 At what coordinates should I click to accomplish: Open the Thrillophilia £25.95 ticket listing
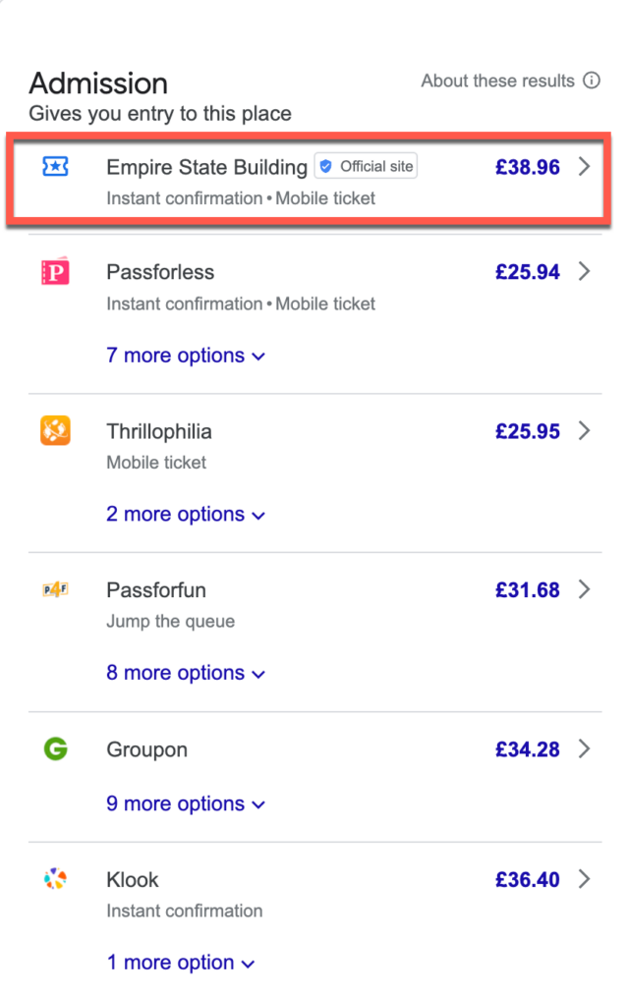click(529, 431)
